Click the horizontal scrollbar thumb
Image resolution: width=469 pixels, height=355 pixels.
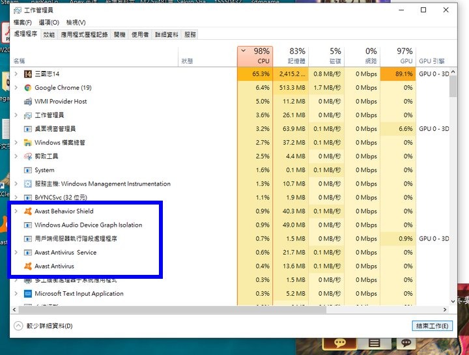(172, 309)
